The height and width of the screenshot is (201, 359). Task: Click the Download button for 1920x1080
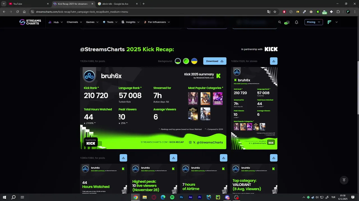tap(215, 61)
